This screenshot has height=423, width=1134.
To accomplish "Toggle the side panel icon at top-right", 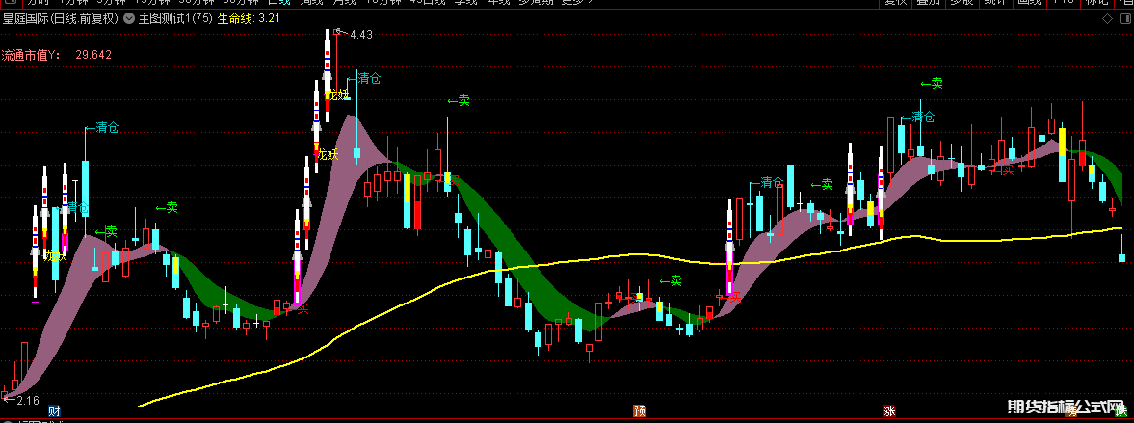I will point(1125,19).
